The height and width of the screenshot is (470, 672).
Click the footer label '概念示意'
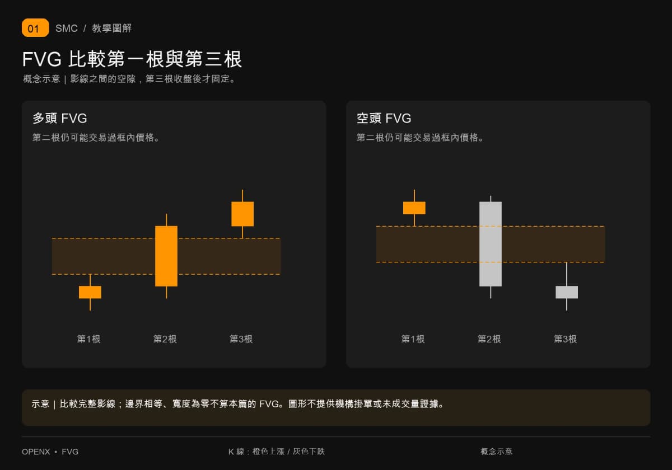coord(497,452)
